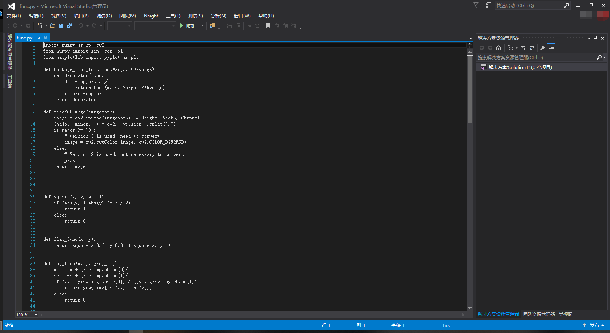Toggle pin on the func.py tab
610x333 pixels.
38,38
